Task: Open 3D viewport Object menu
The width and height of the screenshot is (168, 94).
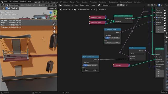Action: 40,5
